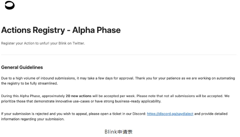Click the 'During this Alpha Phase' sentence start
The width and height of the screenshot is (240, 137).
point(20,96)
